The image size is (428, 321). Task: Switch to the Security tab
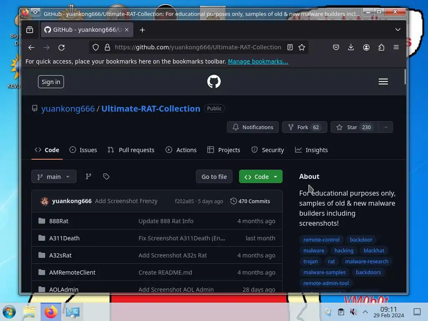pyautogui.click(x=267, y=150)
